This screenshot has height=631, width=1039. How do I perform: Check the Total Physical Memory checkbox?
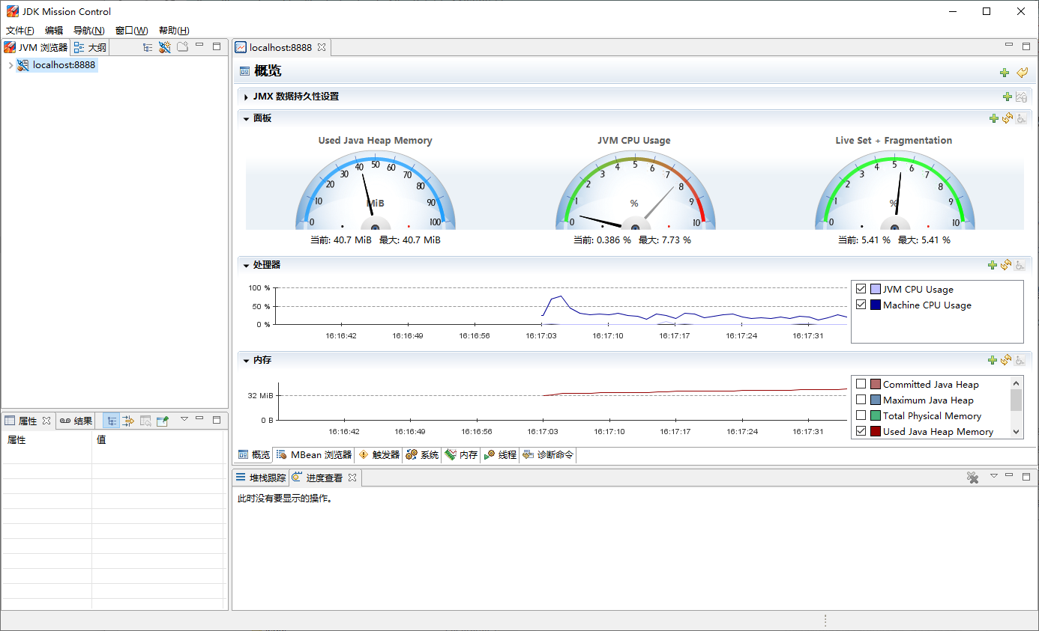click(861, 415)
